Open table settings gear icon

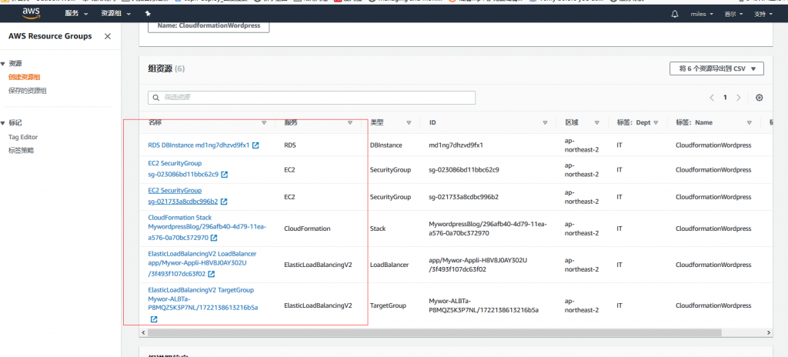point(760,98)
